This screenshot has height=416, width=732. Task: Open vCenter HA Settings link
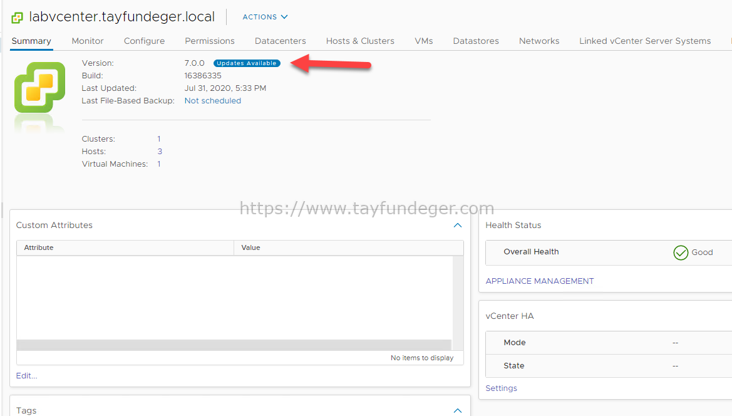coord(502,388)
